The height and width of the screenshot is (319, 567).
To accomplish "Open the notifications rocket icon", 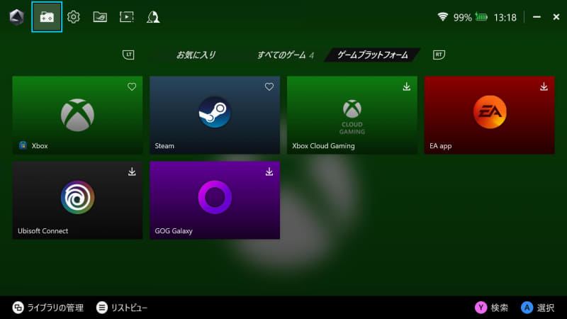I will point(153,17).
